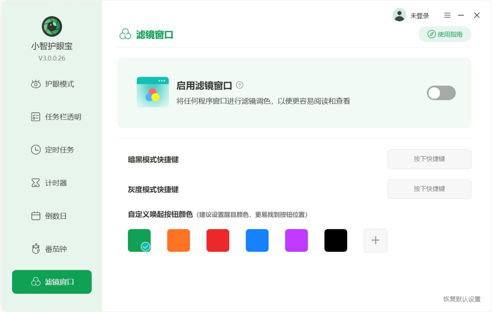Enable the 启用滤镜窗口 filter window switch

tap(441, 93)
